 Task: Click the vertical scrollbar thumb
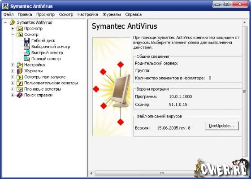tap(245, 92)
